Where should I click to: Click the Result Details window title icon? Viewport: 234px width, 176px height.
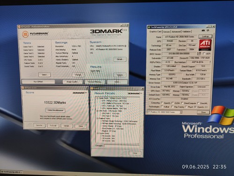(x=92, y=89)
